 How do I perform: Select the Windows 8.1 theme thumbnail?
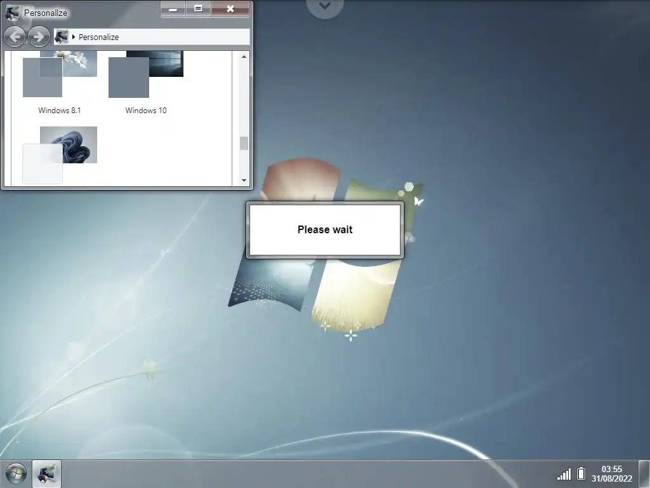[x=60, y=74]
